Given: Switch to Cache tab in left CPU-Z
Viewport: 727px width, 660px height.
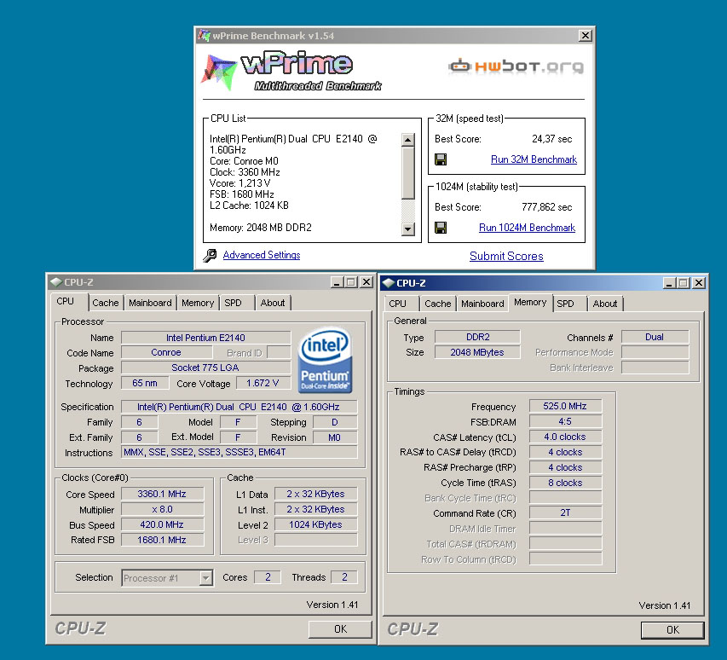Looking at the screenshot, I should (105, 303).
